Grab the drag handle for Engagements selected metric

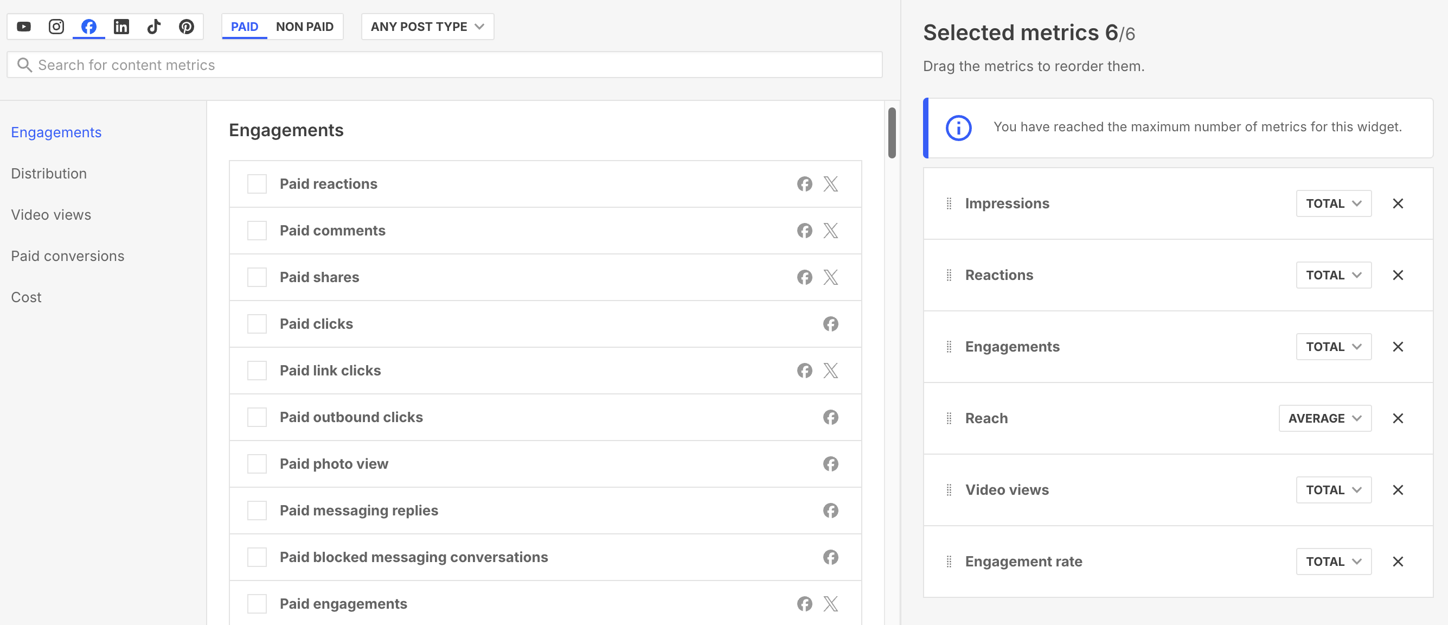949,347
